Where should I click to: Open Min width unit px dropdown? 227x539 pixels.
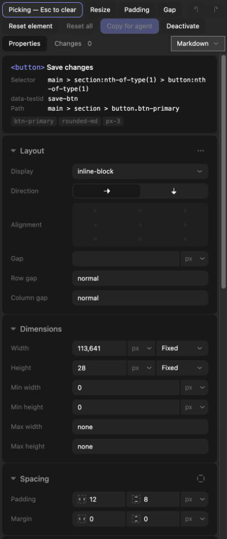pos(194,388)
